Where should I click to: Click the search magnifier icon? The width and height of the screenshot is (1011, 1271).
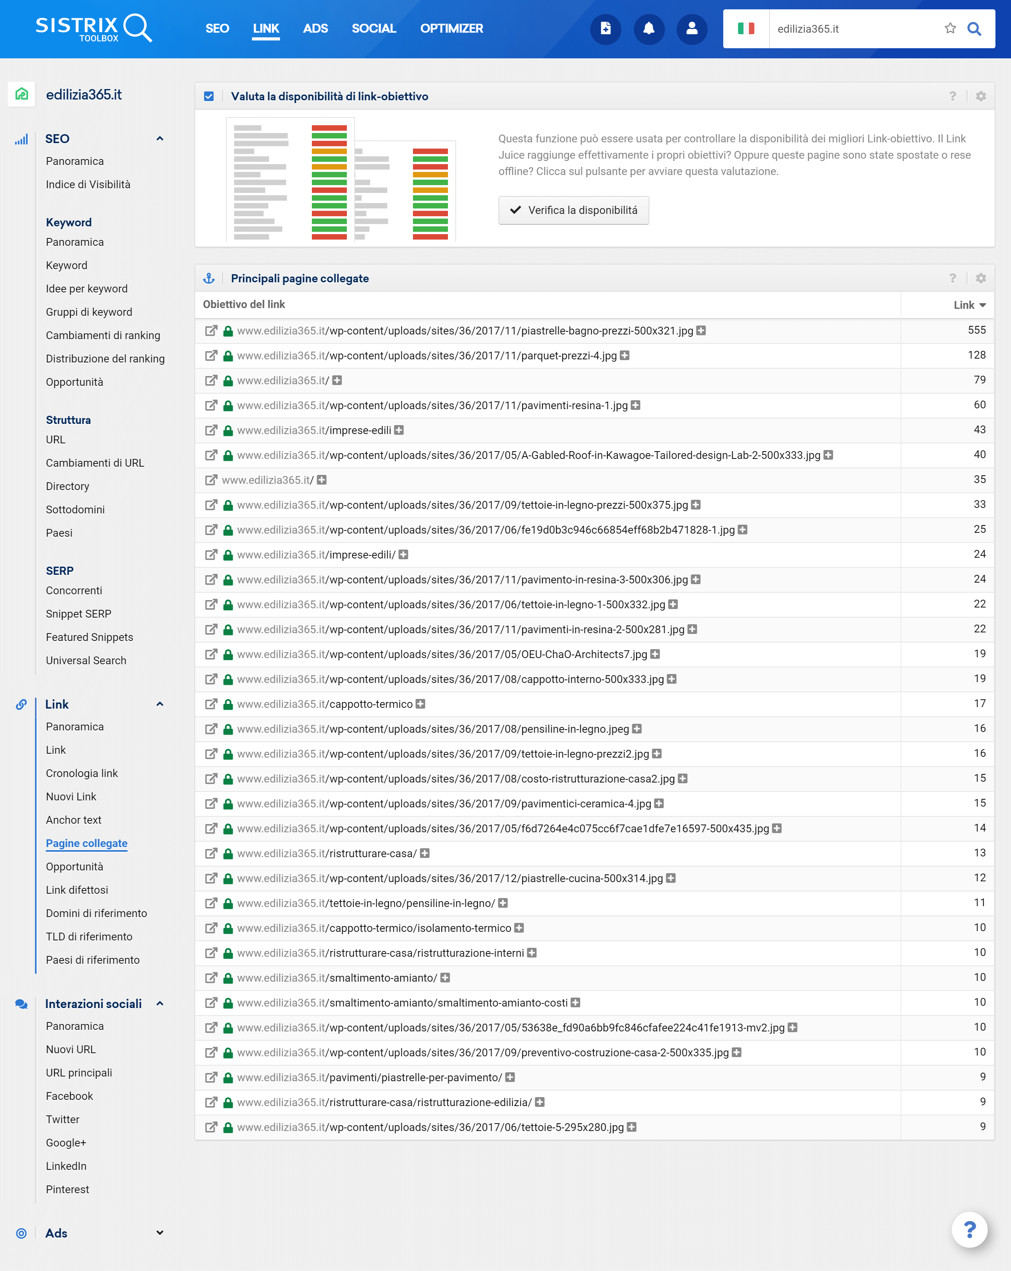(974, 28)
